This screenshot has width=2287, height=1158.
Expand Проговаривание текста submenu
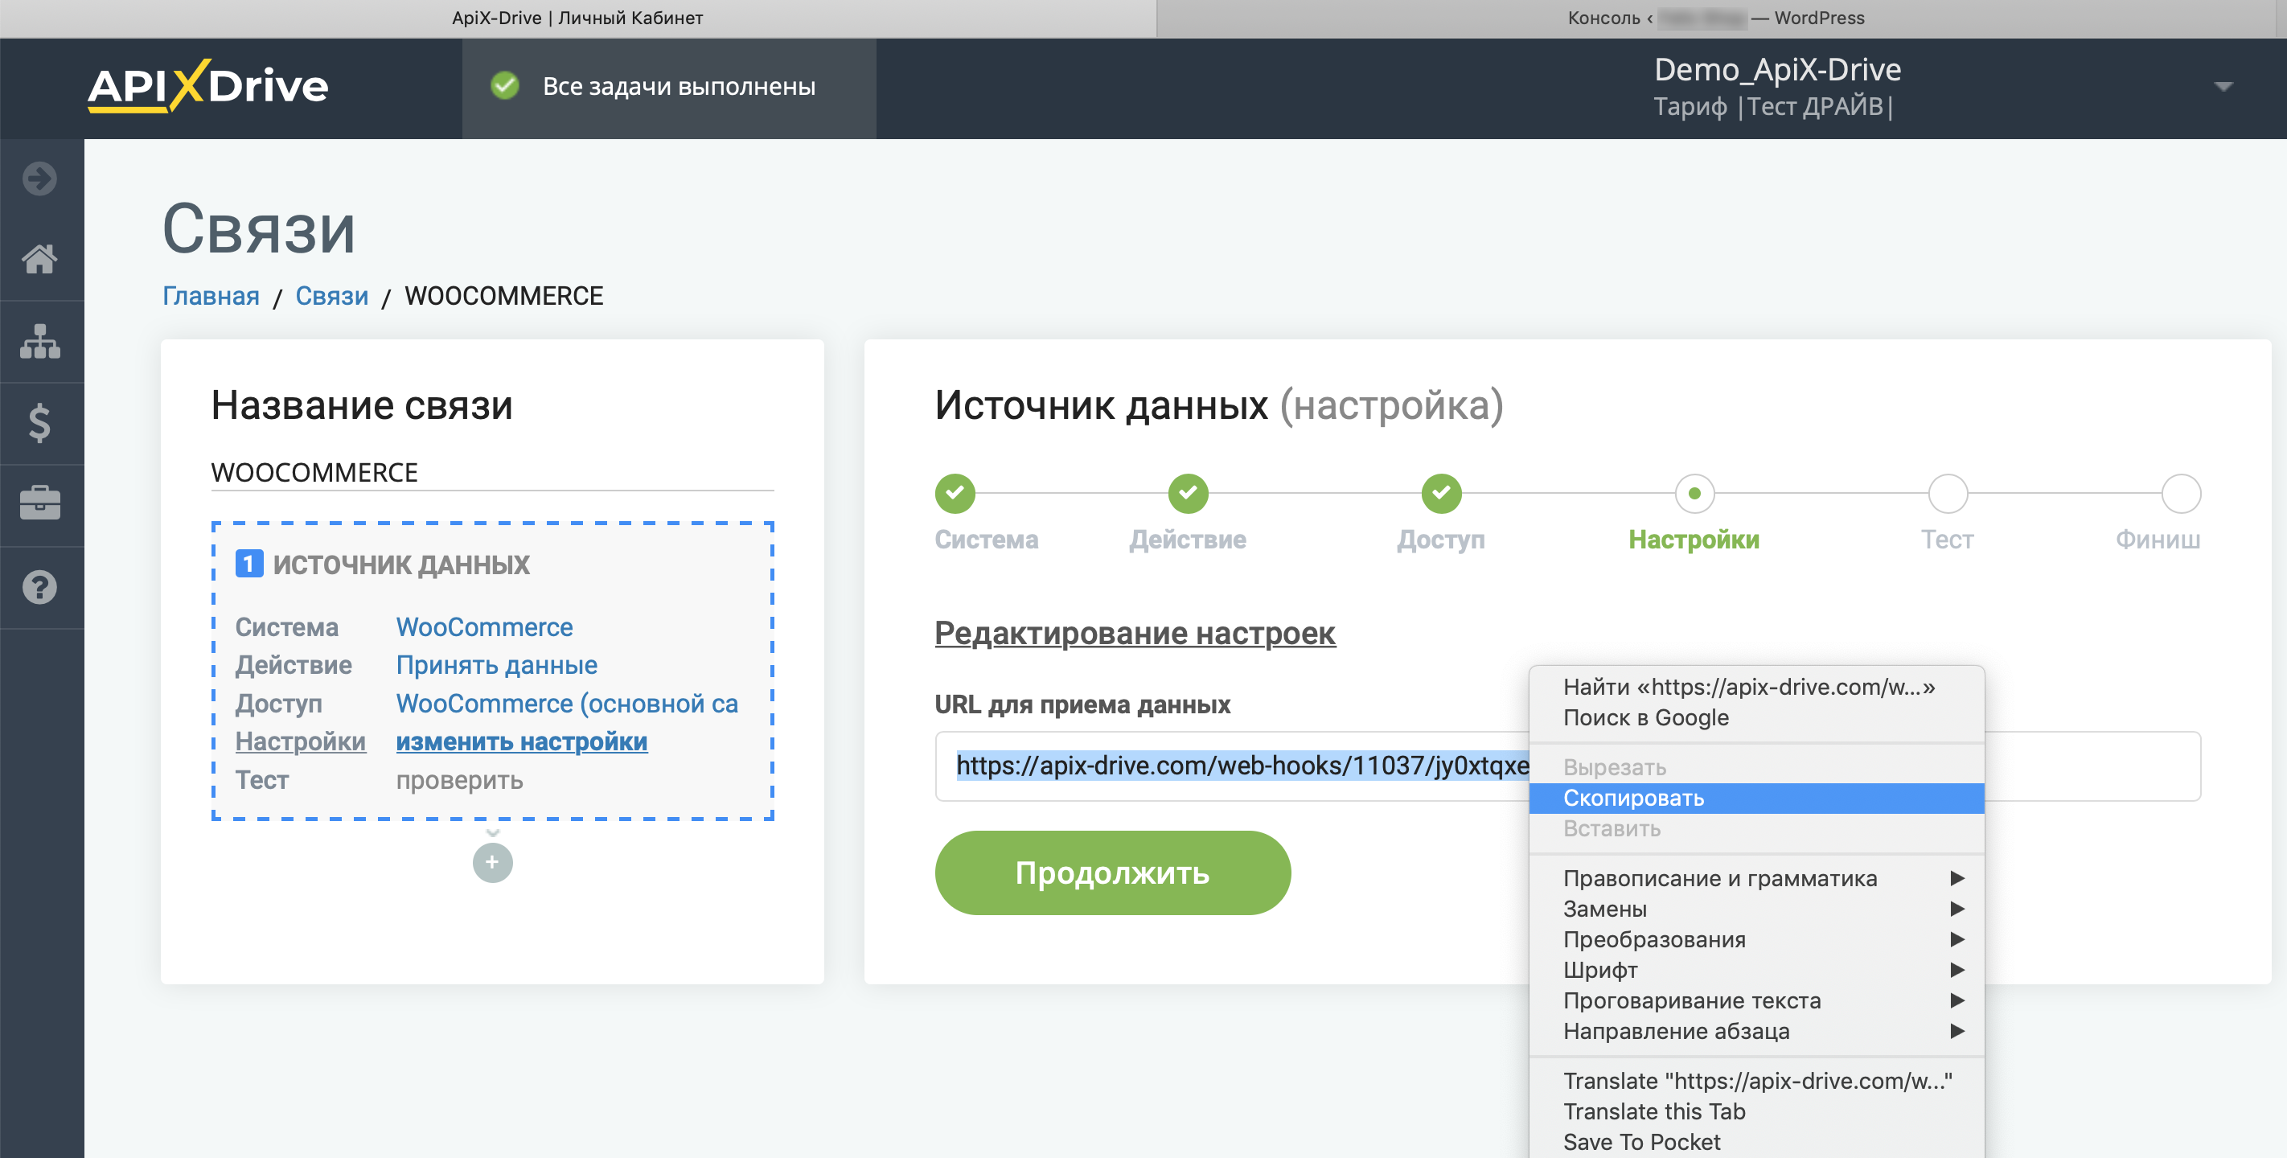pos(1756,1000)
